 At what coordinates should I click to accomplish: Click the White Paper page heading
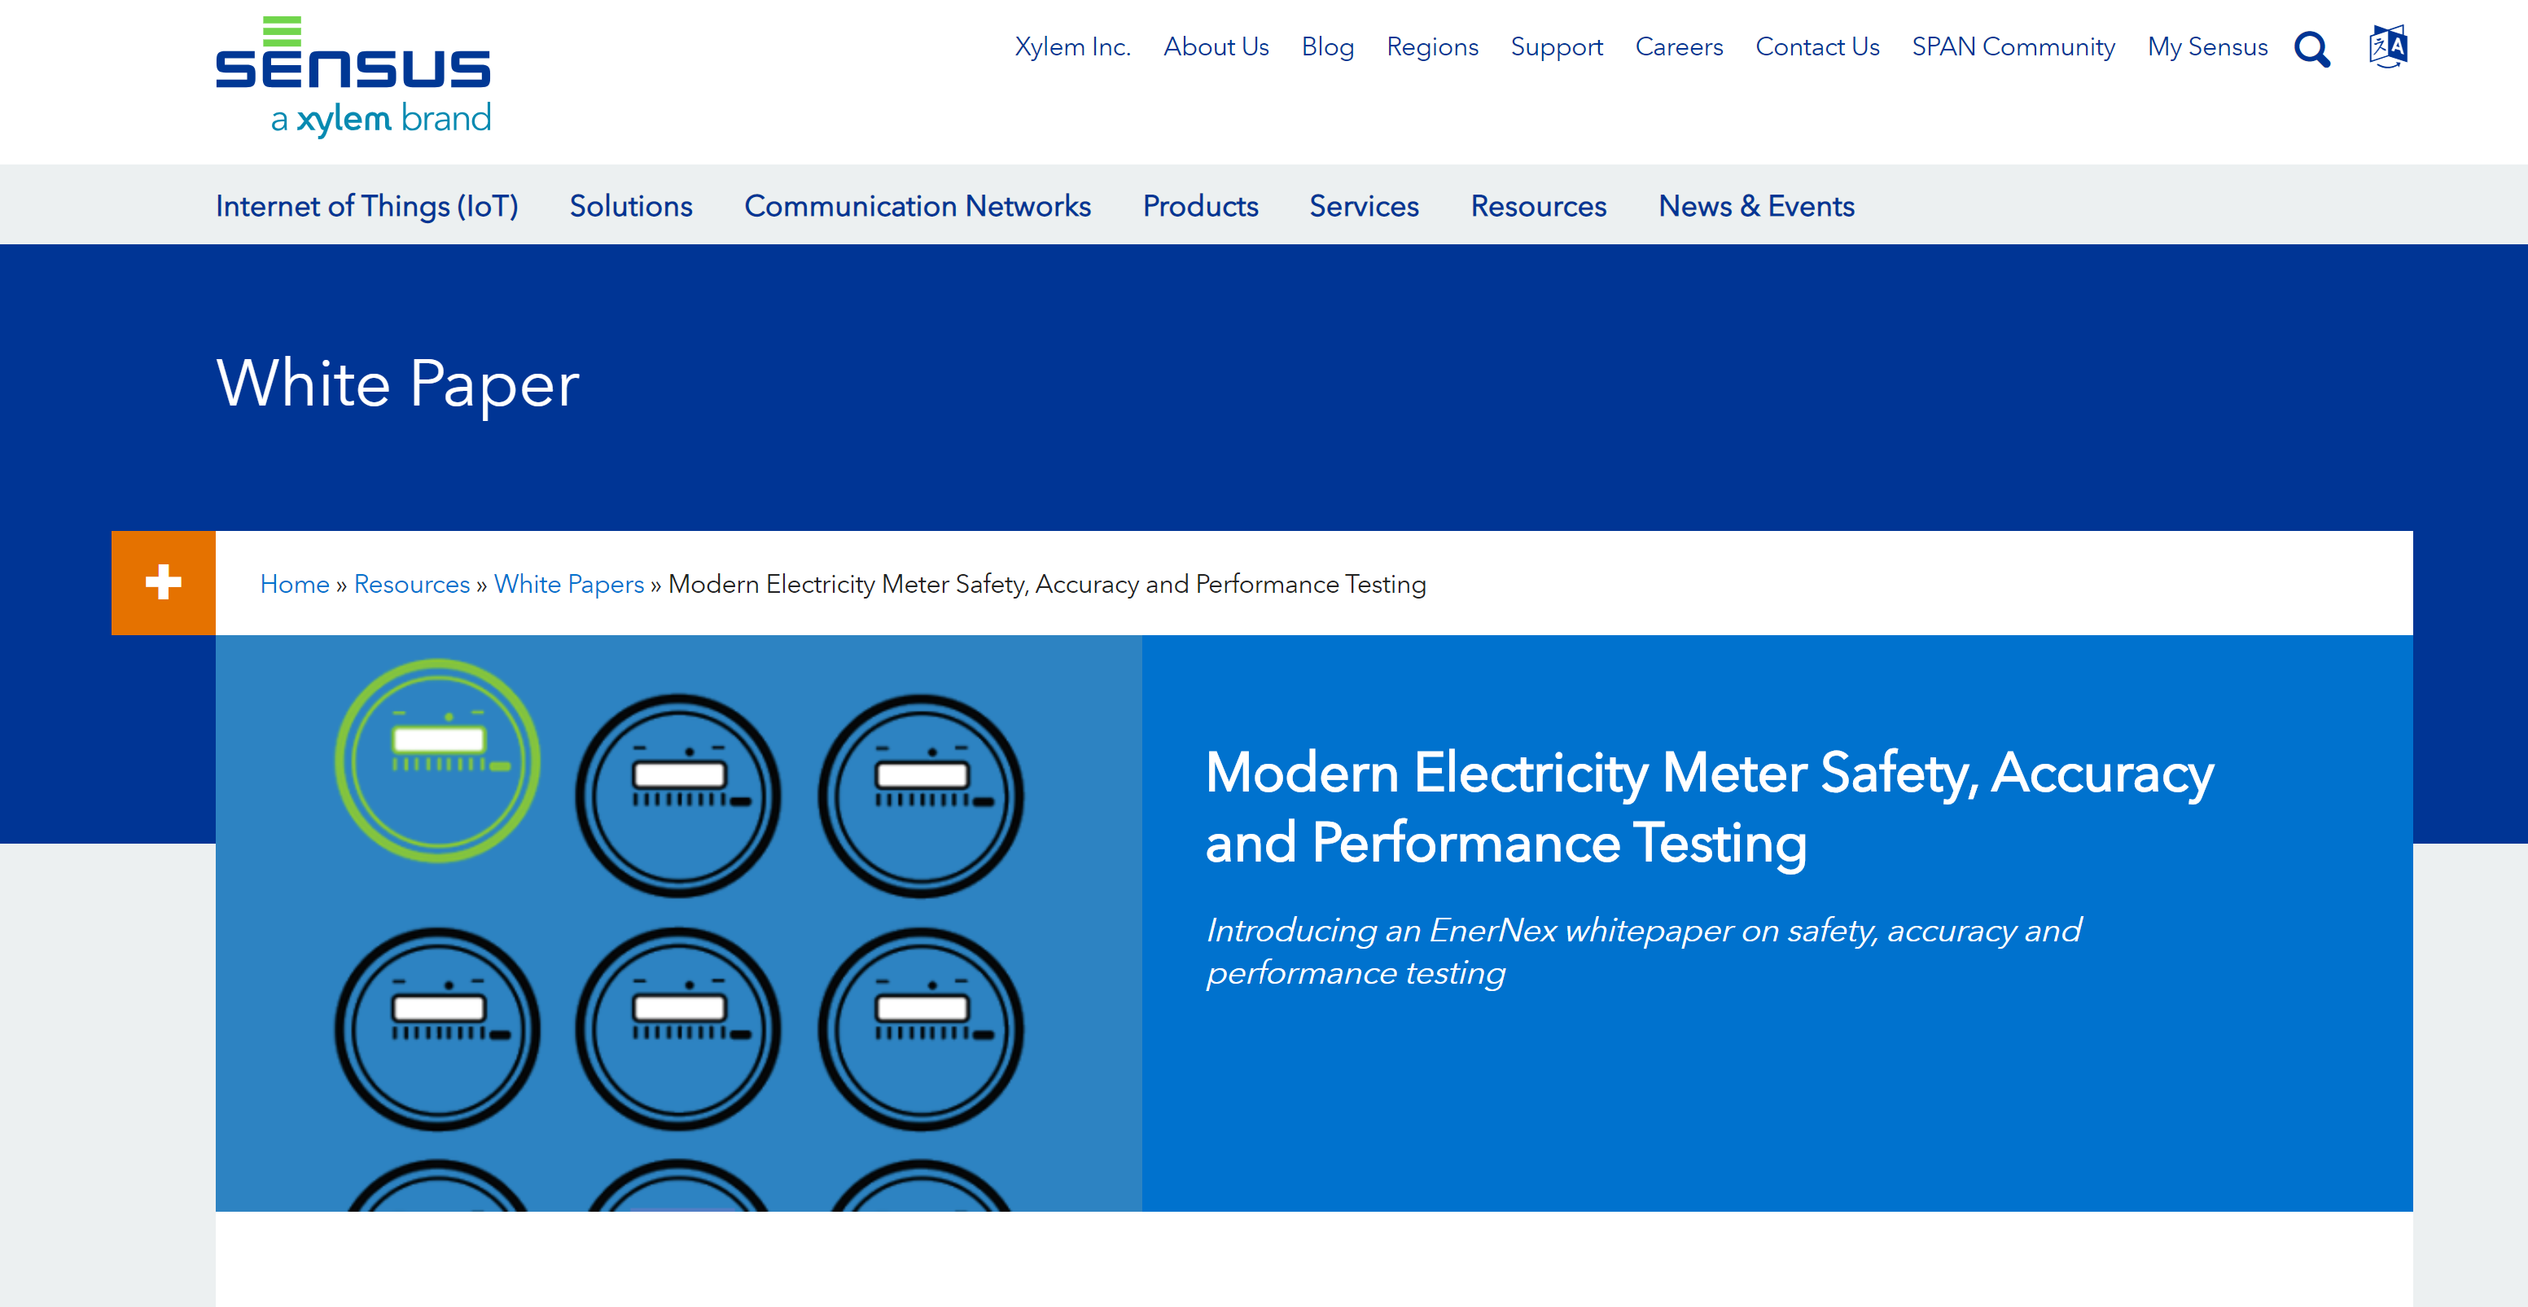pyautogui.click(x=397, y=384)
